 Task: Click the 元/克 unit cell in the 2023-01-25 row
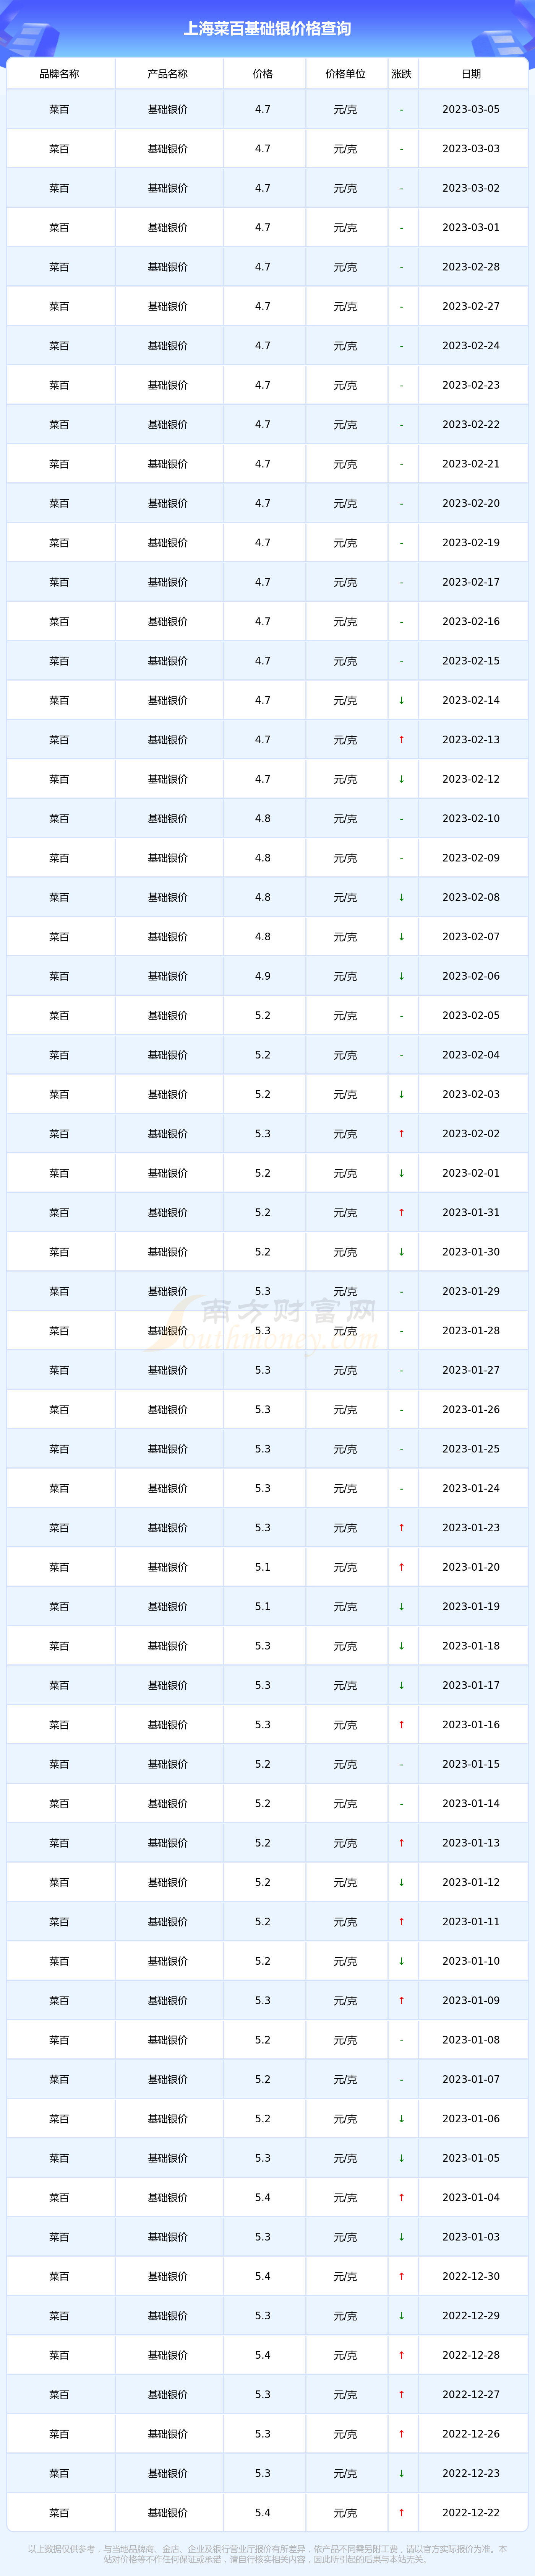click(345, 1449)
